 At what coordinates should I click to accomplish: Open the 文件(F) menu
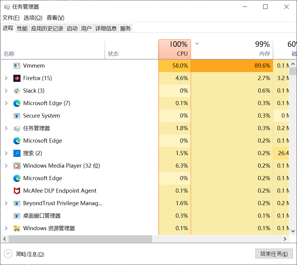[x=11, y=18]
